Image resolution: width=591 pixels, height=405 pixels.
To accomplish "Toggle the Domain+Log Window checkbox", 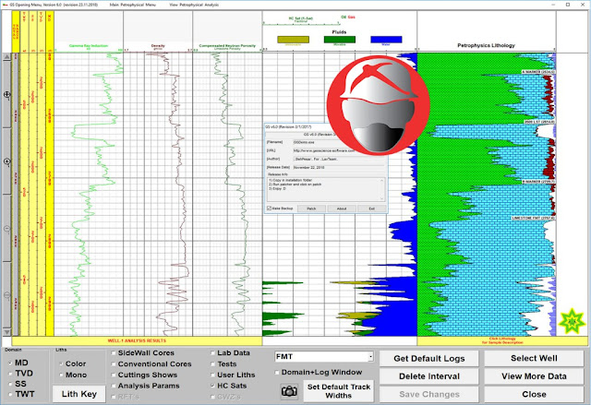I will [277, 373].
